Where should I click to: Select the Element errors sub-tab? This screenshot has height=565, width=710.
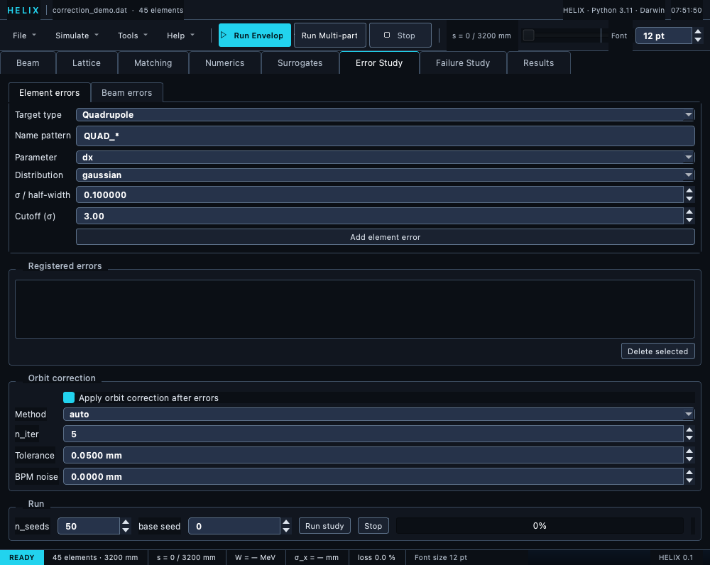pyautogui.click(x=50, y=93)
